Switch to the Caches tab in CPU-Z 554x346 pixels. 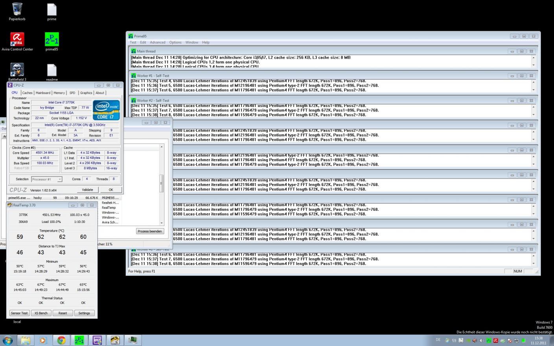pos(27,93)
